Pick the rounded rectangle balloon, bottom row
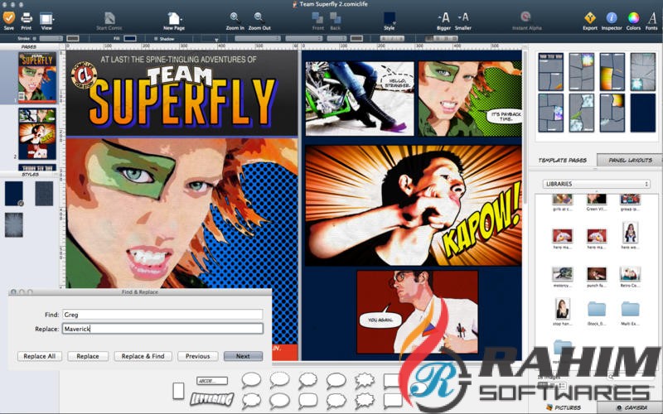The height and width of the screenshot is (414, 663). 307,400
